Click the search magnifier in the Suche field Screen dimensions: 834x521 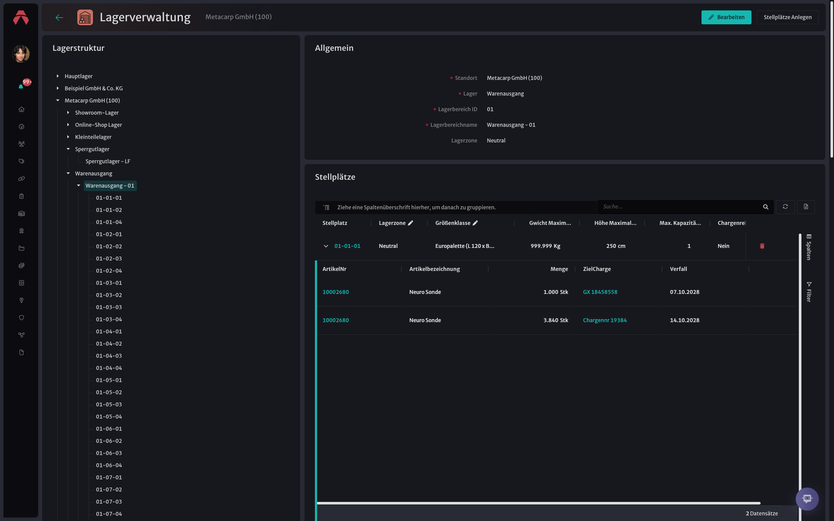(766, 207)
